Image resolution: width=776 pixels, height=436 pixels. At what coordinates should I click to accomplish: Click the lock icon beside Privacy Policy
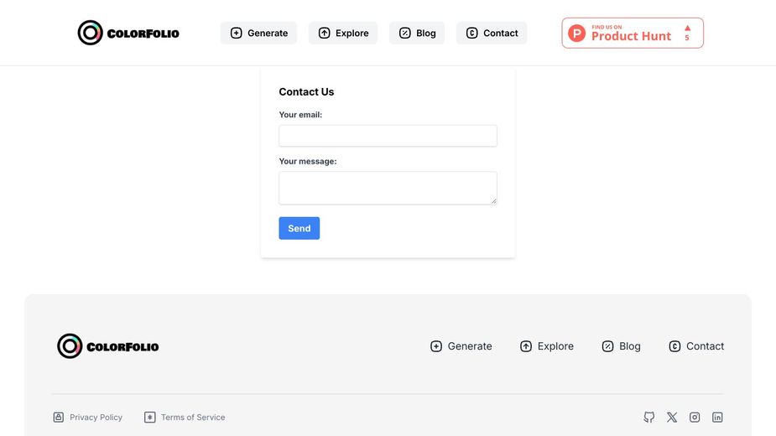pyautogui.click(x=59, y=418)
